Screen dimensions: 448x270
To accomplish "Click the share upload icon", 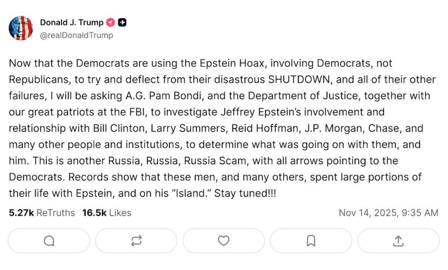I will click(x=398, y=240).
